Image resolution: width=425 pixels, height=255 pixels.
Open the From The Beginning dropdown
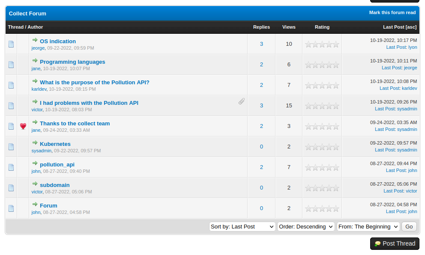pyautogui.click(x=368, y=227)
